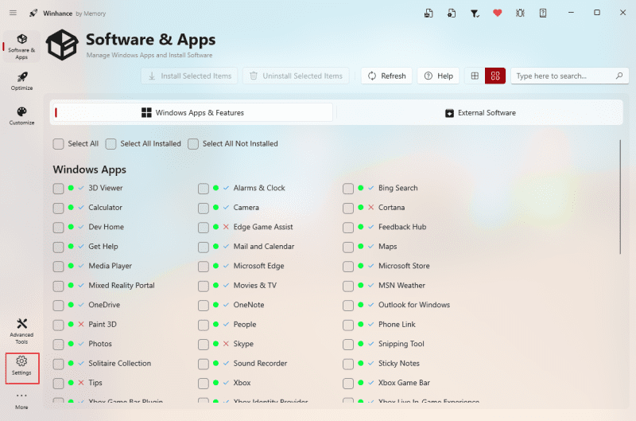Open the Customize palette section
Screen dimensions: 636x421
tap(22, 115)
